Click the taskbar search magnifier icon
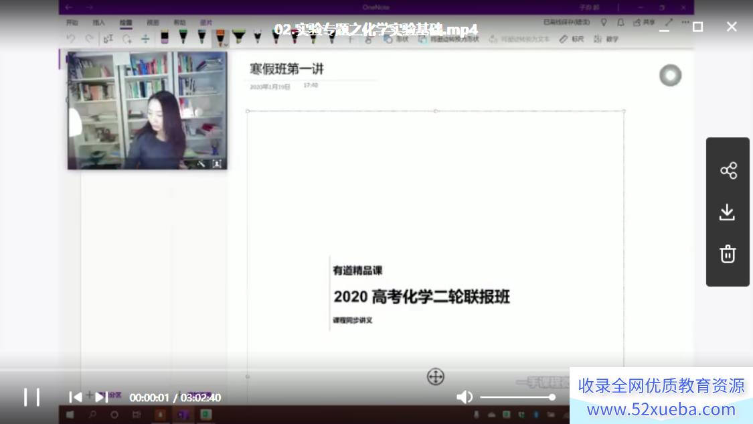 click(92, 415)
